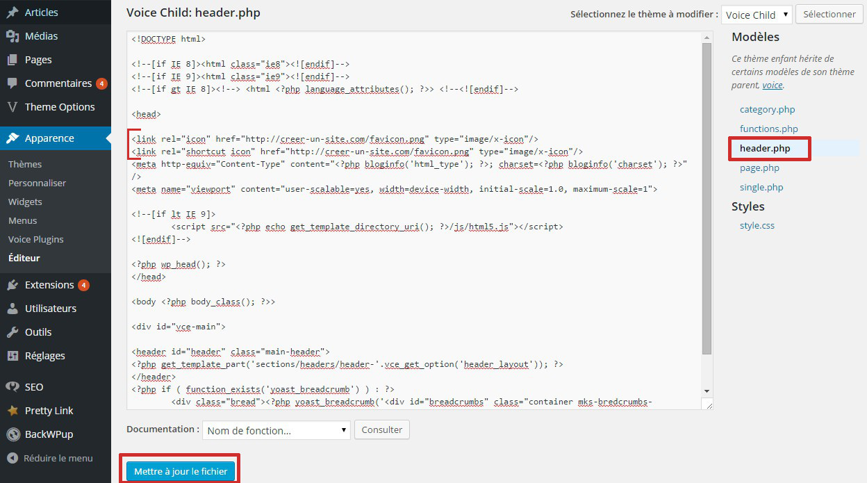867x483 pixels.
Task: Click the Theme Options V icon
Action: [13, 107]
